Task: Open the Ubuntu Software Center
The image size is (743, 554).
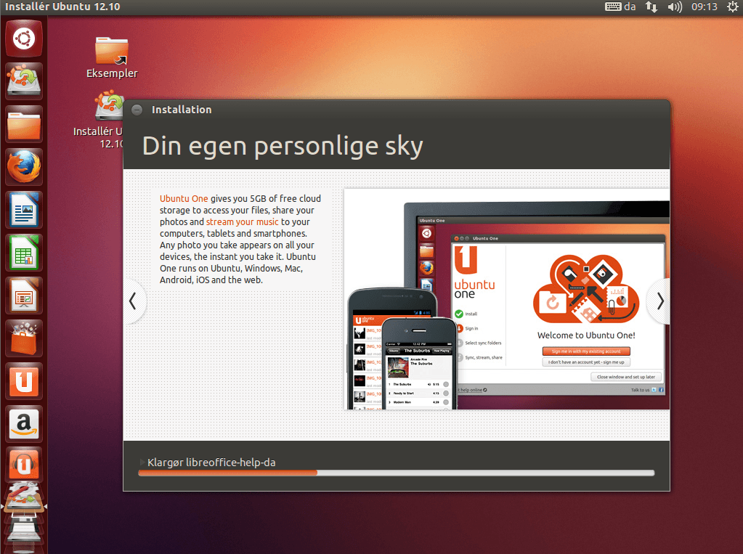Action: point(23,338)
